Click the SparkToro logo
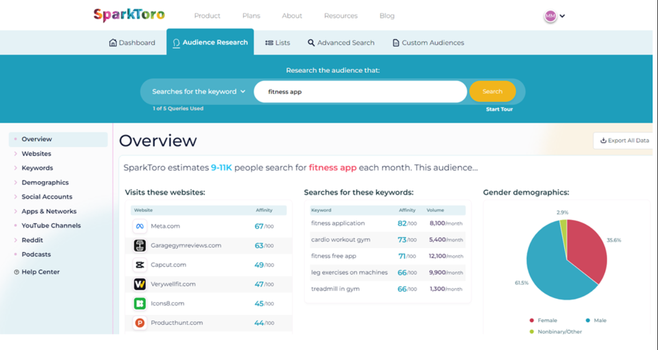The height and width of the screenshot is (350, 658). pyautogui.click(x=129, y=15)
